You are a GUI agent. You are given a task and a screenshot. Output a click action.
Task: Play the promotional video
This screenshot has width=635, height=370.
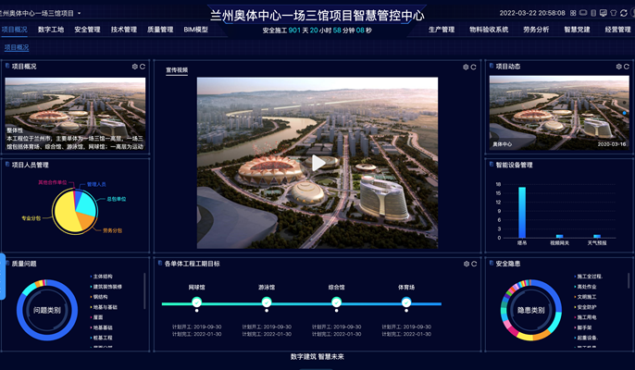point(317,163)
